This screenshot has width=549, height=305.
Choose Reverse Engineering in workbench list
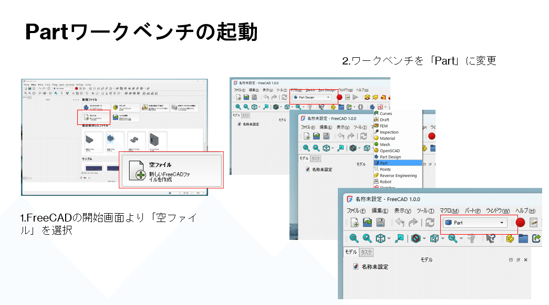click(398, 175)
